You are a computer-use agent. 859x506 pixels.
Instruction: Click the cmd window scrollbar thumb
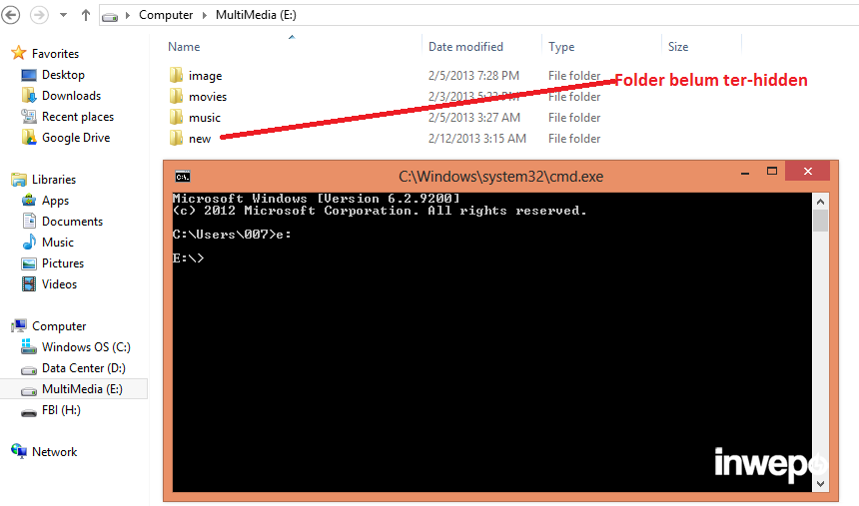pyautogui.click(x=820, y=222)
